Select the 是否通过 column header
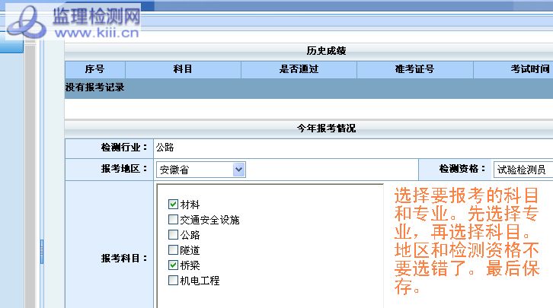Viewport: 553px width, 308px height. click(299, 69)
